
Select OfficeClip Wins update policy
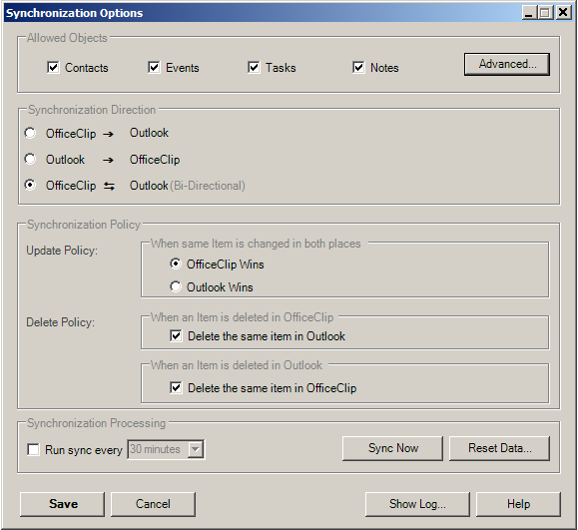click(176, 264)
